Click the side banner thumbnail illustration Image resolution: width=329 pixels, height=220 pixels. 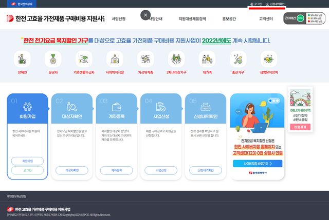[300, 97]
